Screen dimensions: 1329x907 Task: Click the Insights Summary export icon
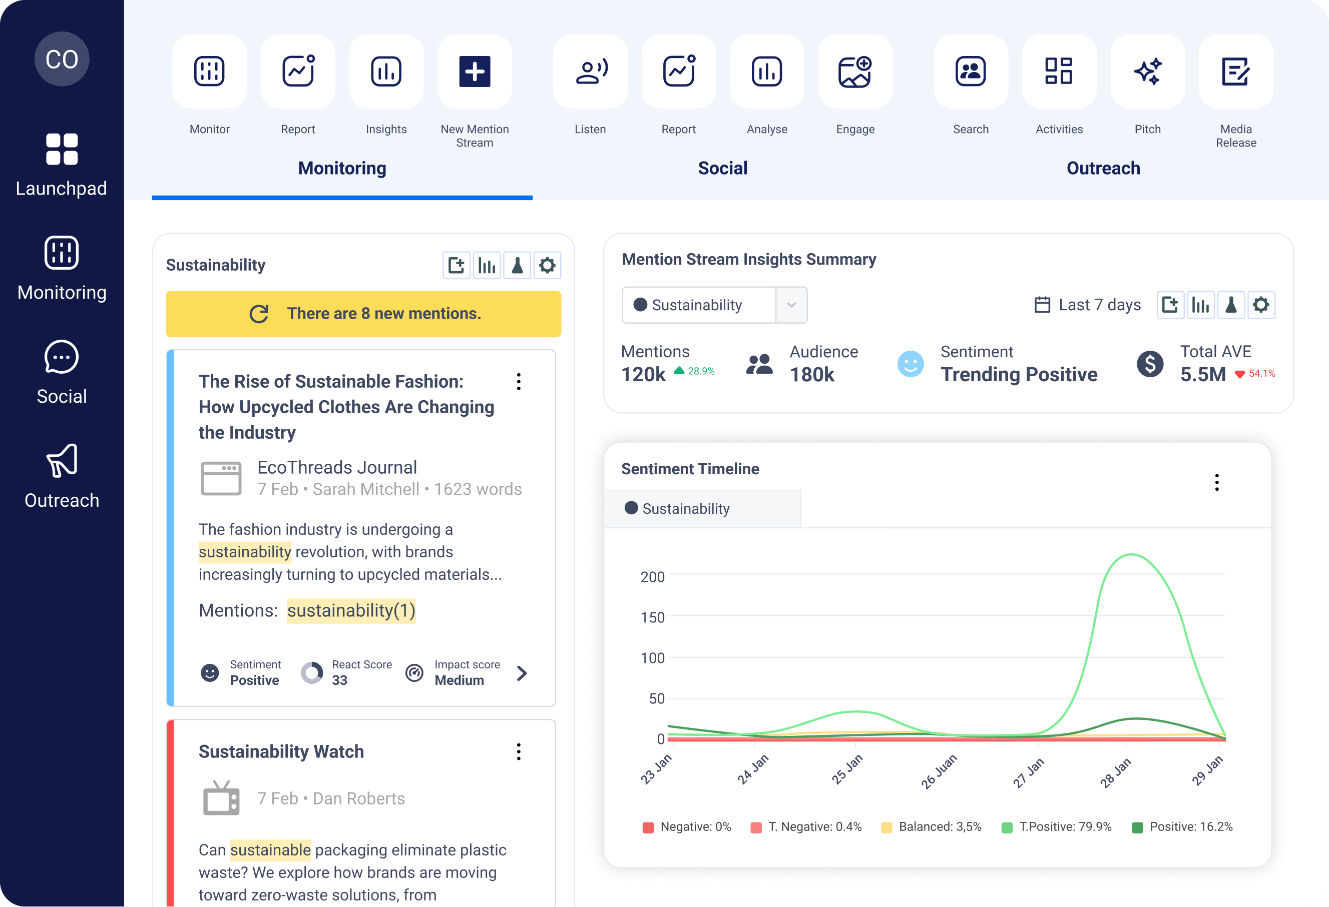(x=1170, y=305)
